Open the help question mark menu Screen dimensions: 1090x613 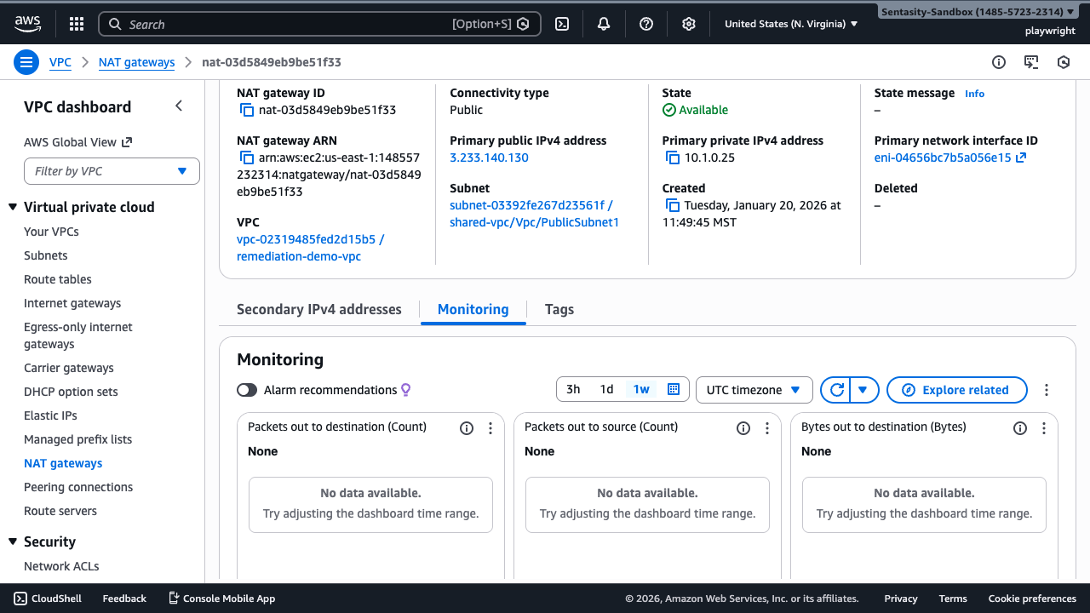point(645,23)
